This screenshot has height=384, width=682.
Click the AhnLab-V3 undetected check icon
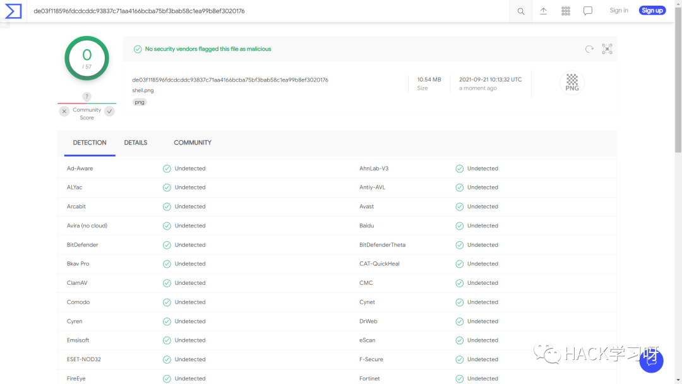[x=459, y=169]
